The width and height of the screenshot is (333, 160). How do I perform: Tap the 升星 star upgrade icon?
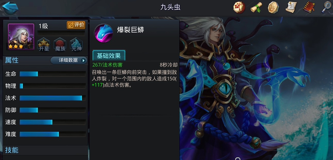(44, 44)
